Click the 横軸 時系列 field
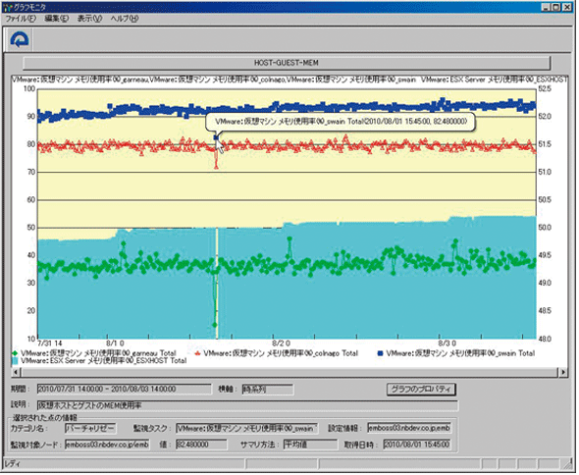The width and height of the screenshot is (579, 475). click(x=268, y=390)
